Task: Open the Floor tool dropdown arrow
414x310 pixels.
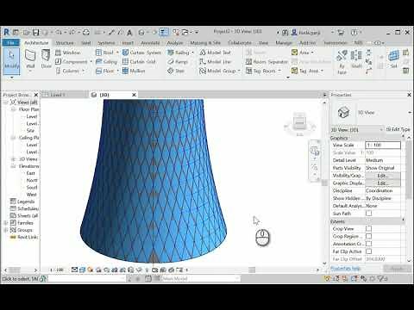Action: (x=117, y=71)
